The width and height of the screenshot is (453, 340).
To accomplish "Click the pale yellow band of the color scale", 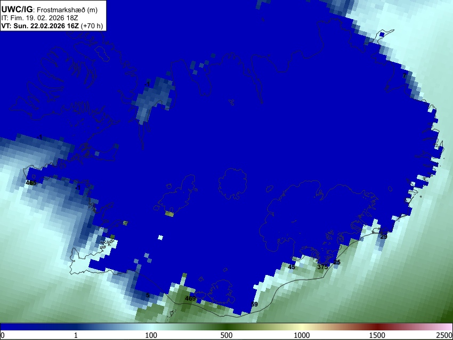I will 302,327.
